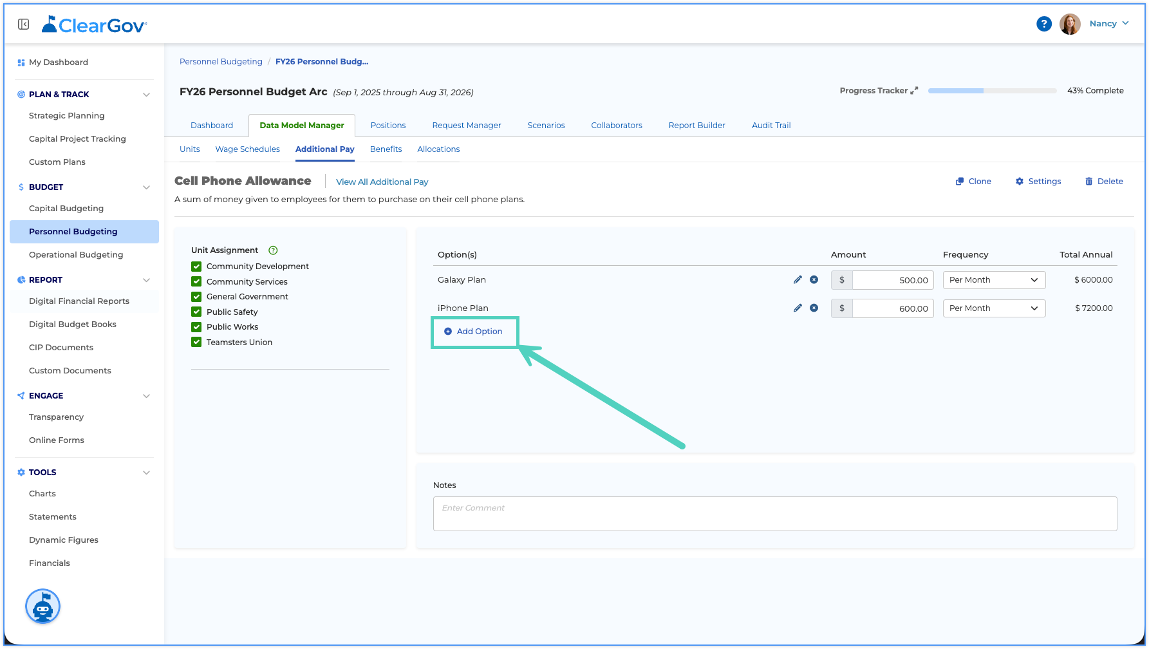Uncheck Community Services unit
1149x649 pixels.
pos(196,281)
